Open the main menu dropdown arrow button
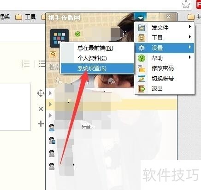 point(141,17)
